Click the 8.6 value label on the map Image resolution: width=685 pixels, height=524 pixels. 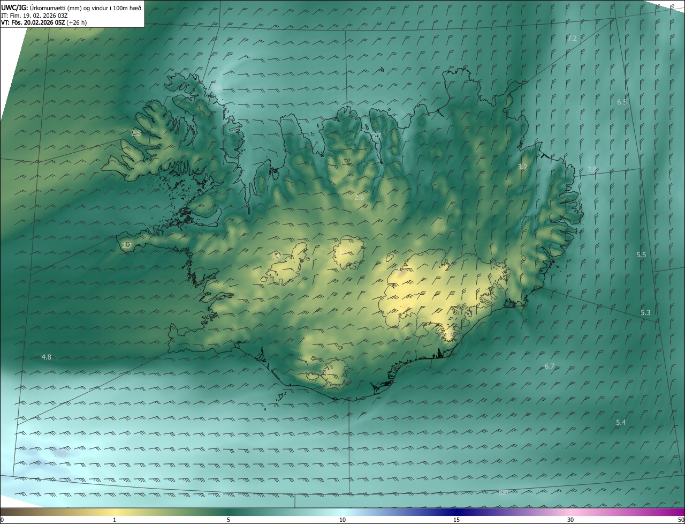pos(217,87)
